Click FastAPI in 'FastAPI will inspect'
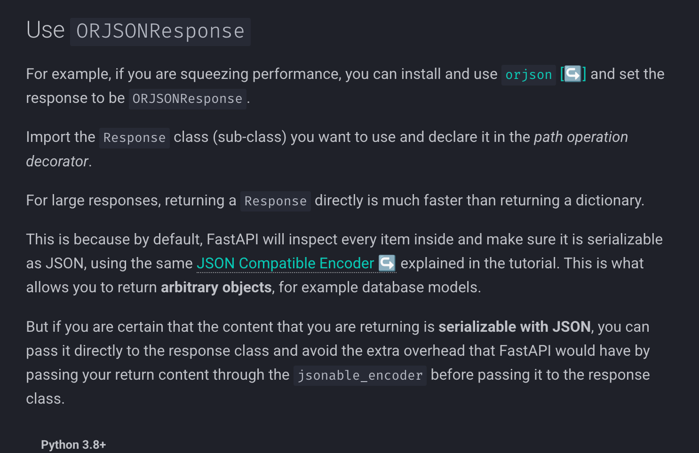Screen dimensions: 699x453 tap(232, 239)
